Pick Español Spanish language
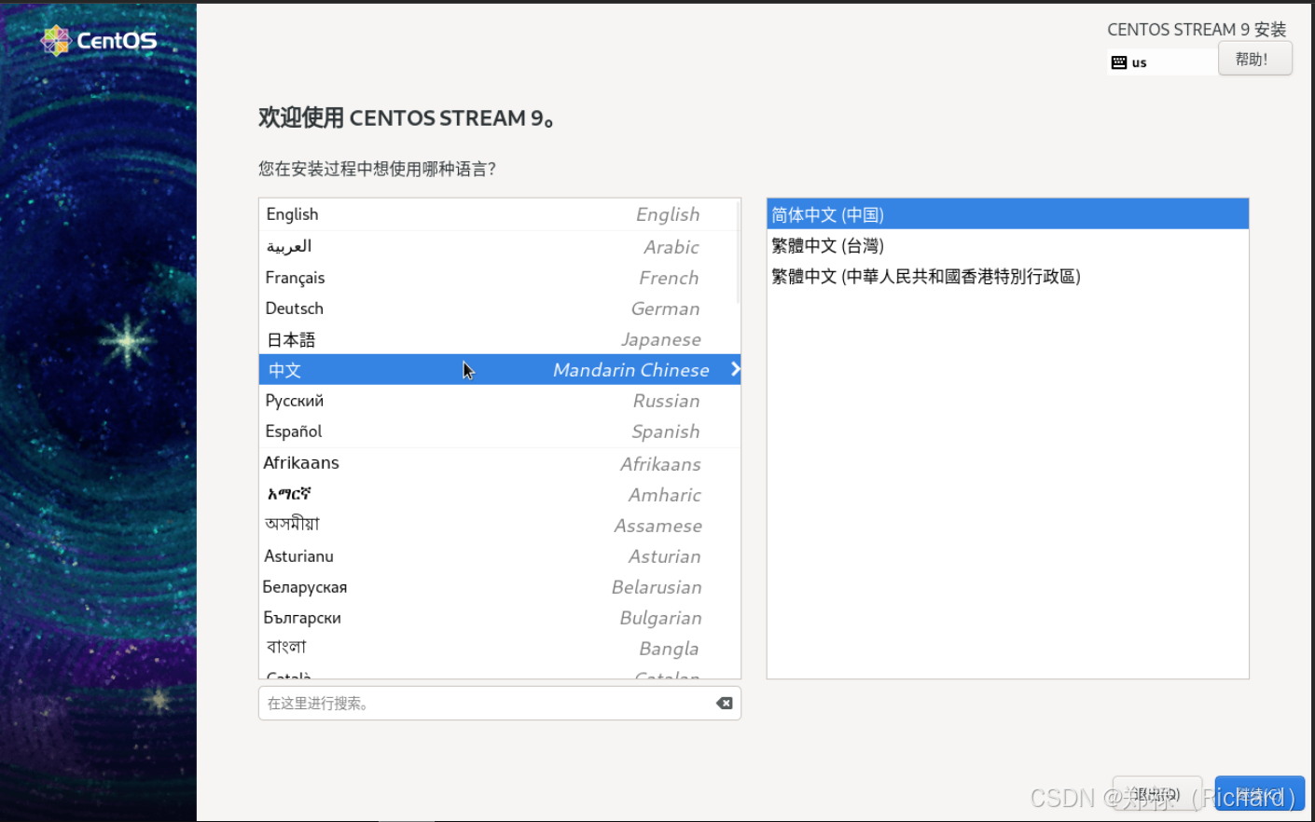The image size is (1315, 822). tap(499, 432)
